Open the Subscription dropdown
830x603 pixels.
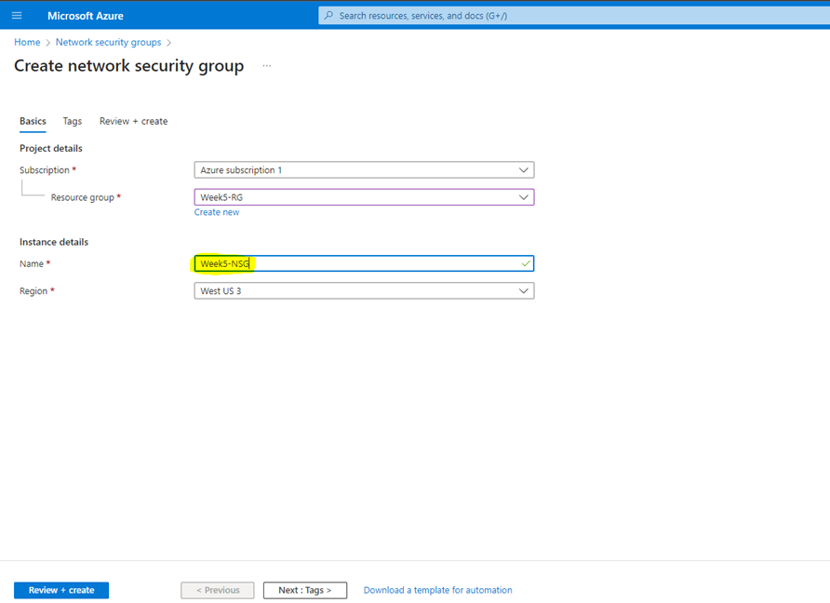click(364, 170)
